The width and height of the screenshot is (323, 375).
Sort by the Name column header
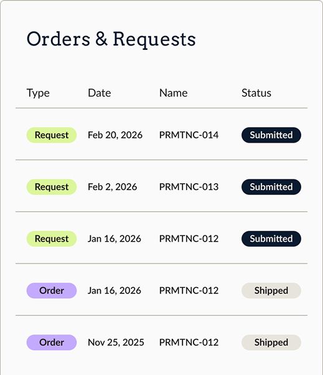coord(174,93)
